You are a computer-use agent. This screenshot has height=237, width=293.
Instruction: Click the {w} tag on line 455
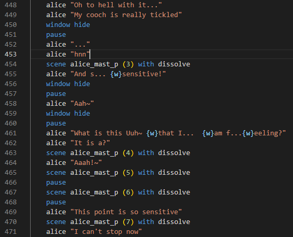116,74
